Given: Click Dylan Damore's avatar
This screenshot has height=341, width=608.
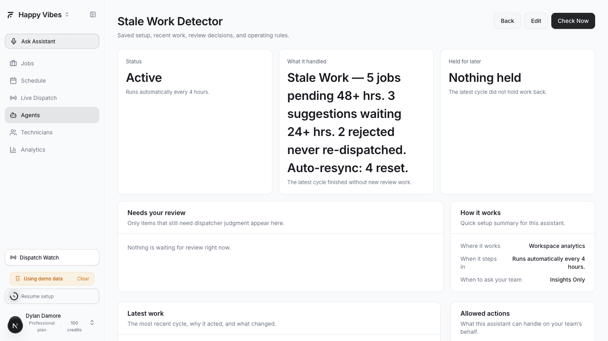Looking at the screenshot, I should [x=15, y=325].
